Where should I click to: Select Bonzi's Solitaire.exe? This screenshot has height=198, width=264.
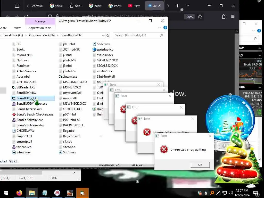(28, 120)
